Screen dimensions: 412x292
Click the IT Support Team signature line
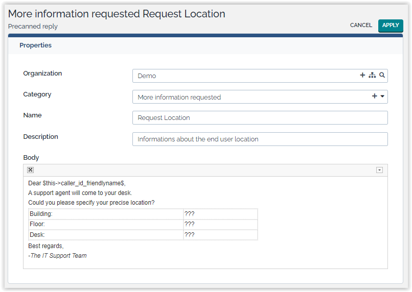click(58, 256)
